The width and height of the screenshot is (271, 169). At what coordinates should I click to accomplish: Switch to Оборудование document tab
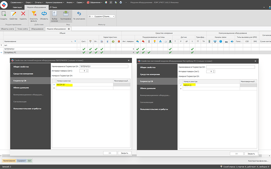pos(37,29)
